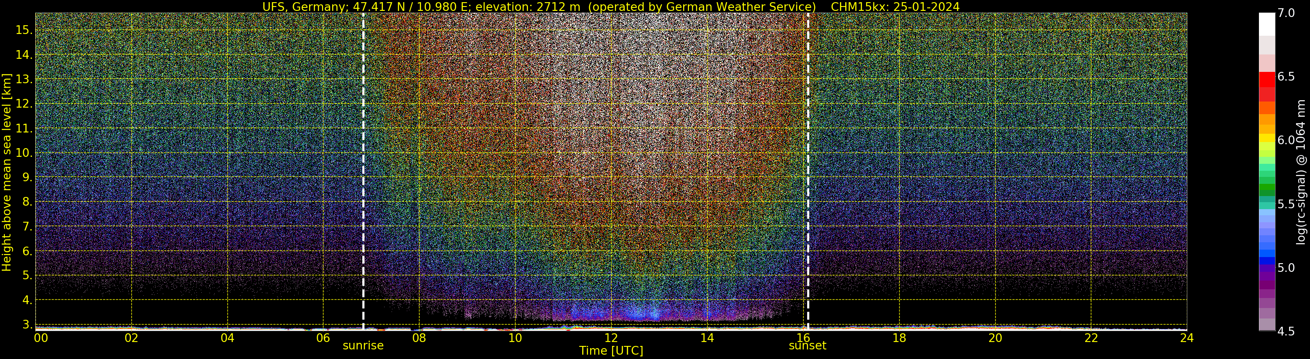The width and height of the screenshot is (1310, 359).
Task: Click the colorbar tick label '5.5'
Action: (x=1286, y=204)
